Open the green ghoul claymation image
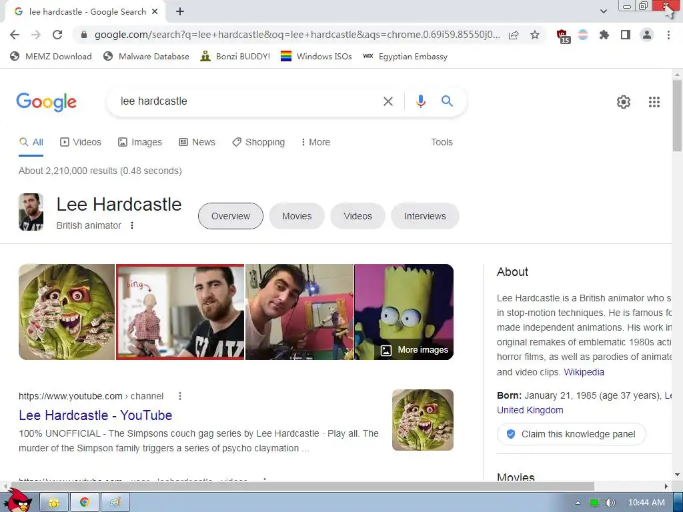683x512 pixels. pos(67,312)
